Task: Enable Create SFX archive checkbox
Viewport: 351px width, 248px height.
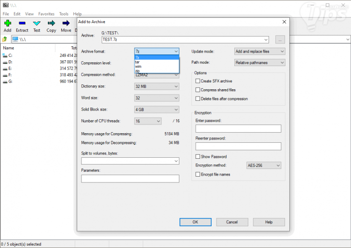Action: coord(198,81)
